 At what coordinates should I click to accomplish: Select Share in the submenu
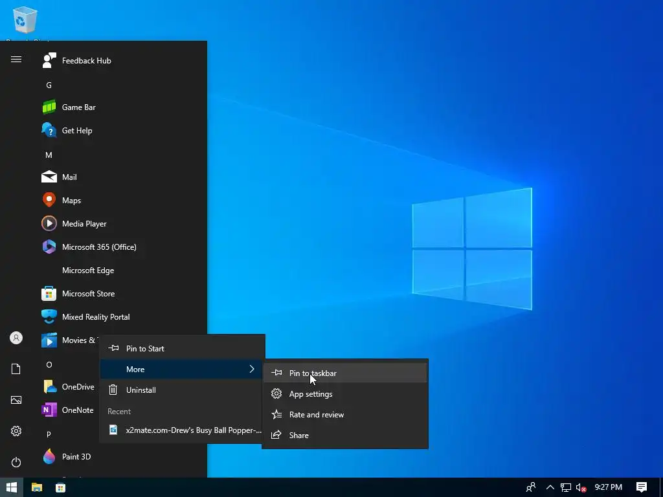click(345, 436)
